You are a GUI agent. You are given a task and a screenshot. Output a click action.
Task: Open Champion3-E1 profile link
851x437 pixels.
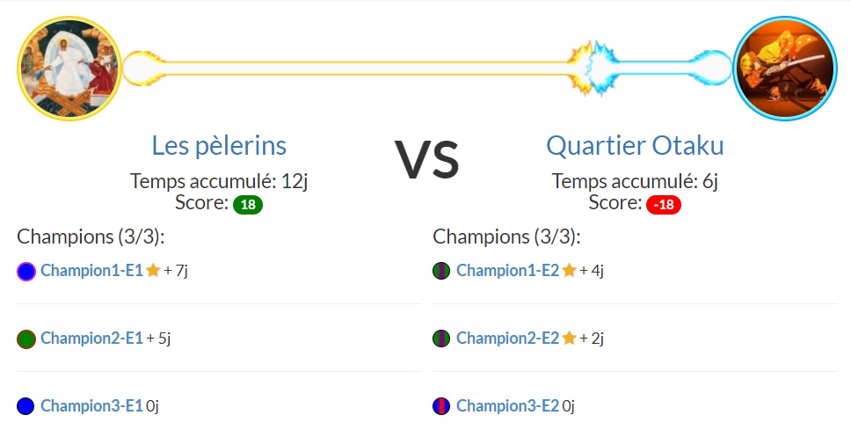91,405
